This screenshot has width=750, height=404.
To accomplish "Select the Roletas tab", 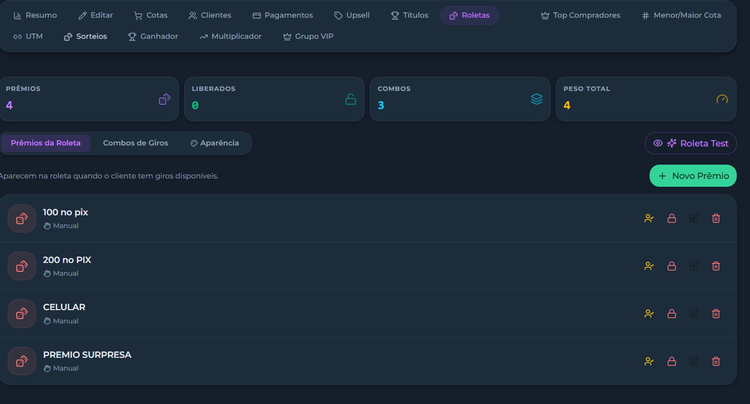I will pos(469,15).
